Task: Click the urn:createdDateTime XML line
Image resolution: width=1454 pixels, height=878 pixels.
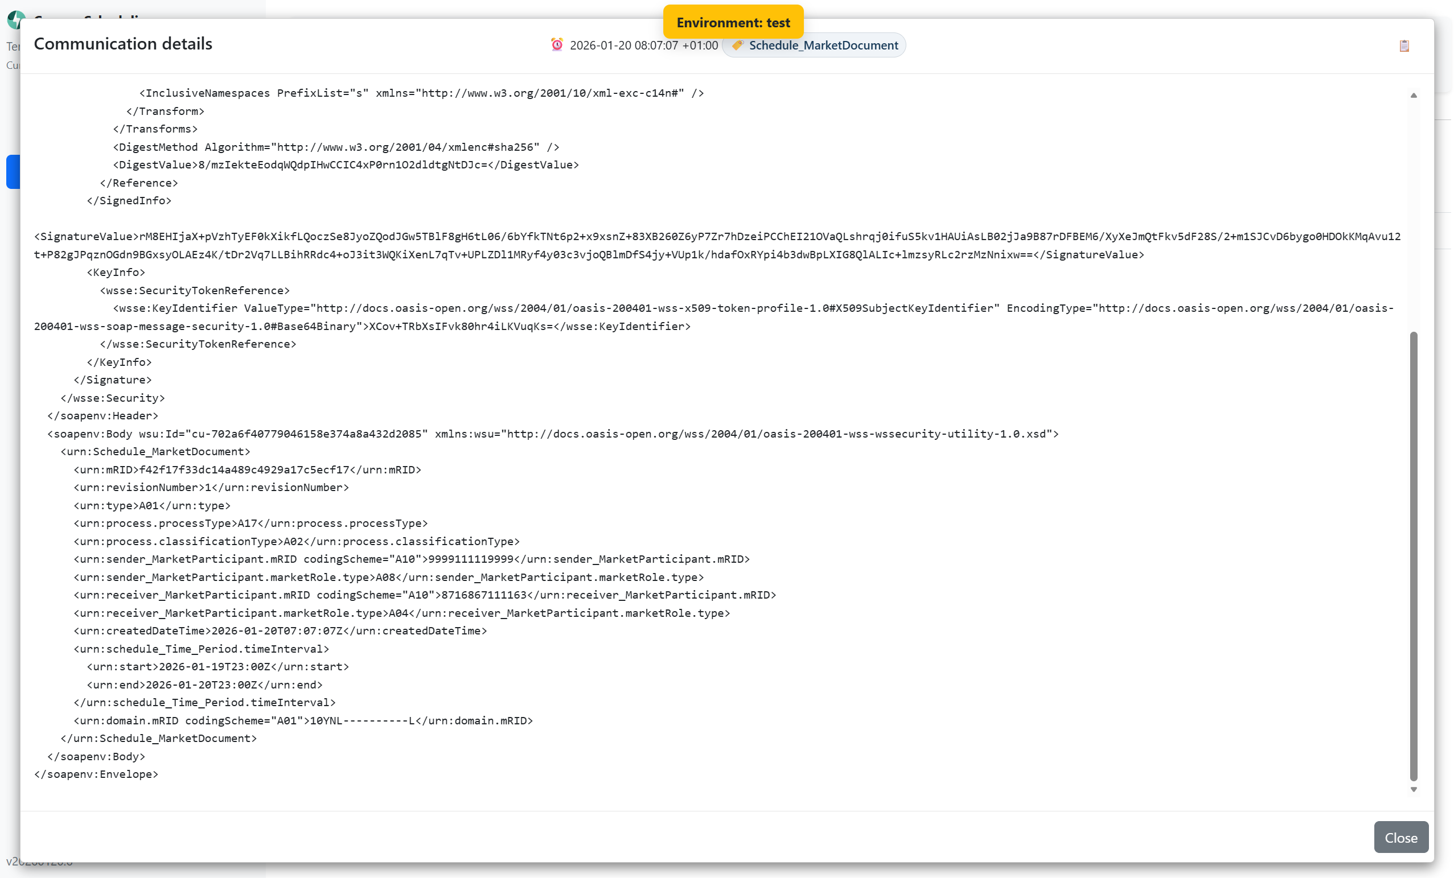Action: click(280, 631)
